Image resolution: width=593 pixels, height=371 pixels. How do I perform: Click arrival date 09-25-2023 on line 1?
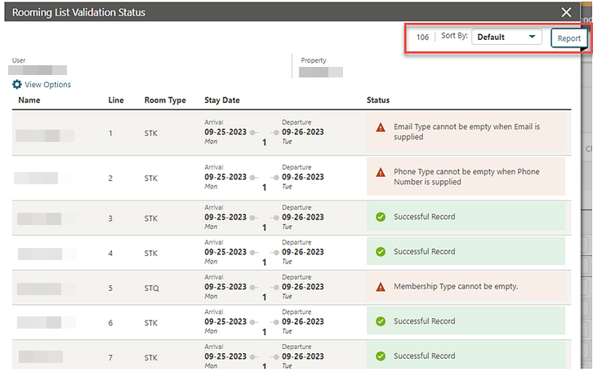pos(225,132)
